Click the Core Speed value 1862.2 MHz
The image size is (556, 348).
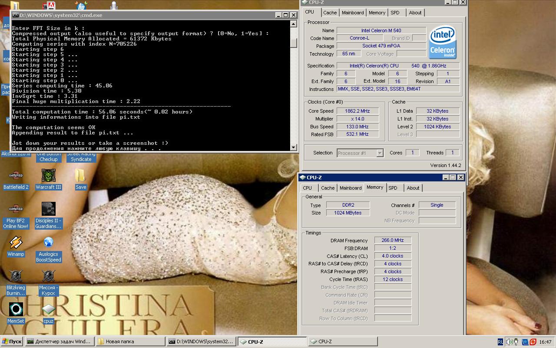(x=357, y=111)
